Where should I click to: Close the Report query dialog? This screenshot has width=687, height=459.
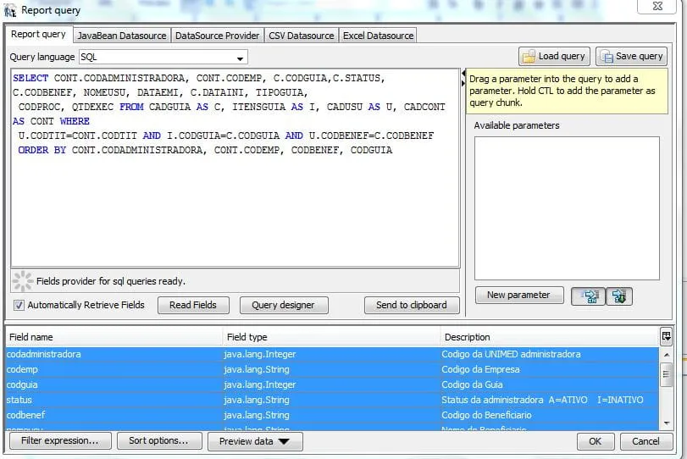(657, 6)
